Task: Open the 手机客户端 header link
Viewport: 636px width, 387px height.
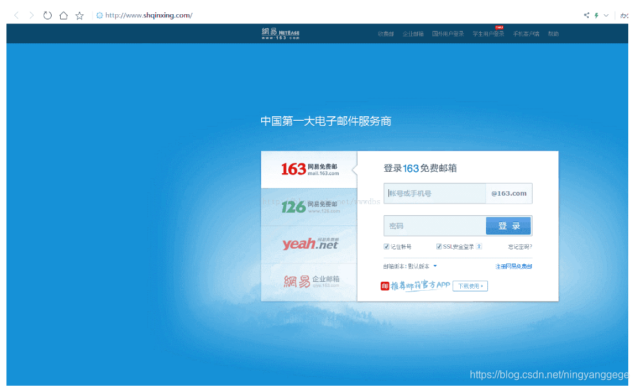Action: pyautogui.click(x=526, y=34)
